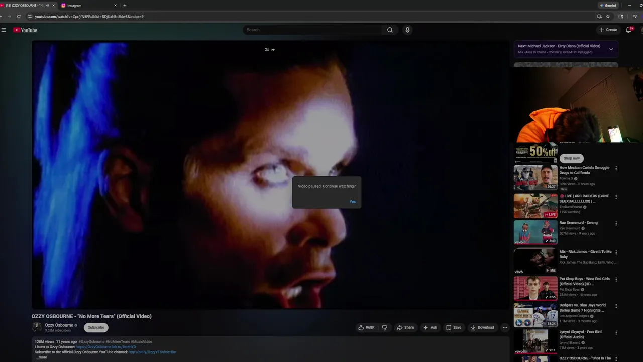Image resolution: width=643 pixels, height=362 pixels.
Task: Click the #MusicVideo hashtag
Action: tap(141, 342)
